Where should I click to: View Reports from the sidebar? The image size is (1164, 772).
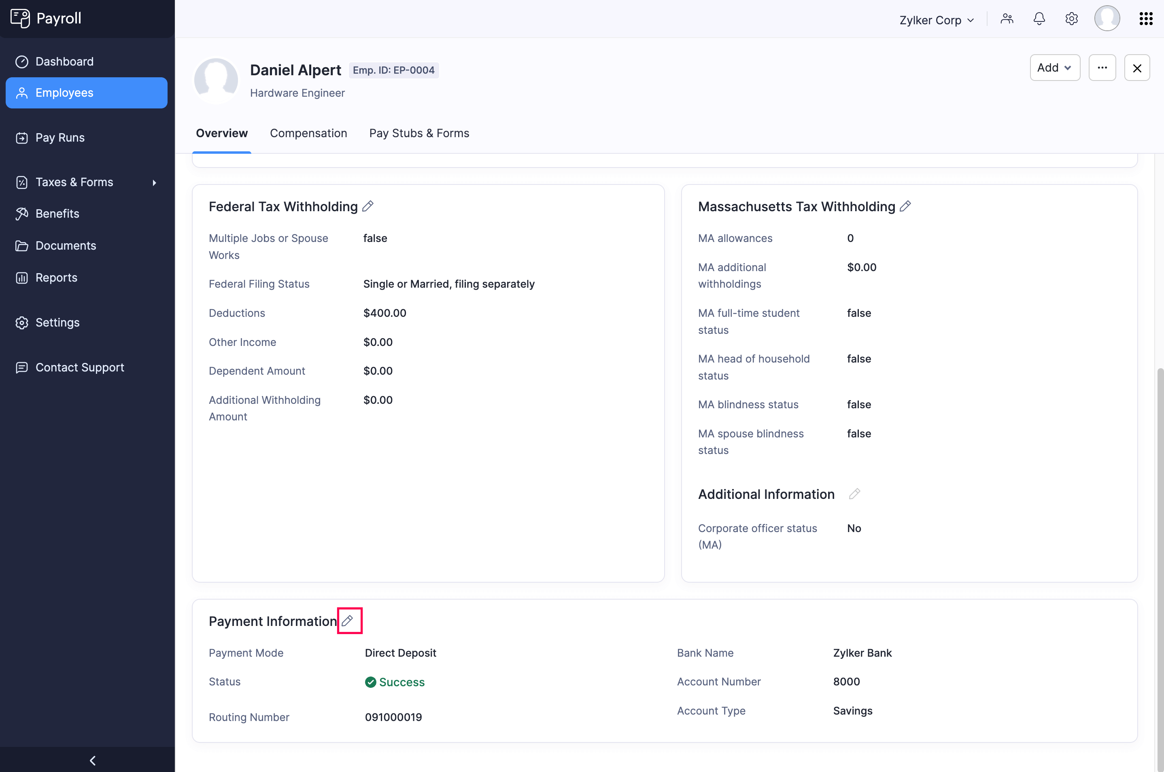coord(56,277)
